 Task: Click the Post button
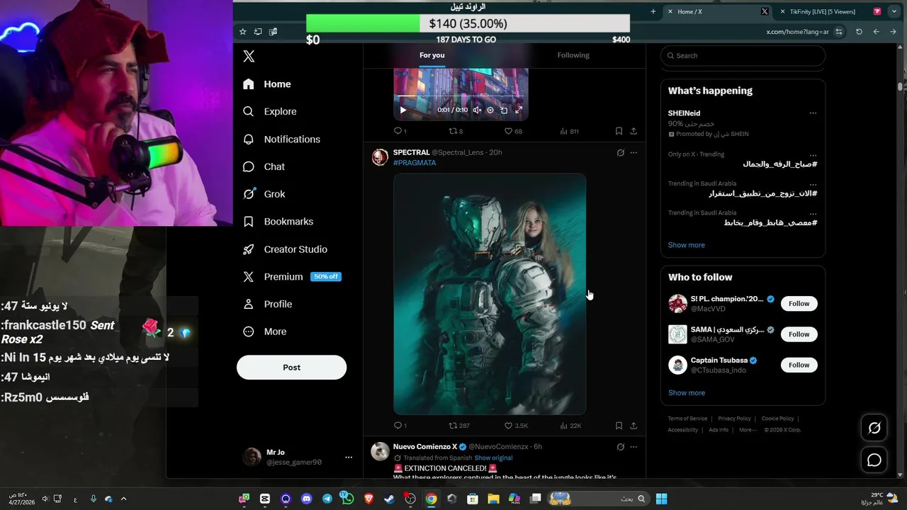pos(291,368)
